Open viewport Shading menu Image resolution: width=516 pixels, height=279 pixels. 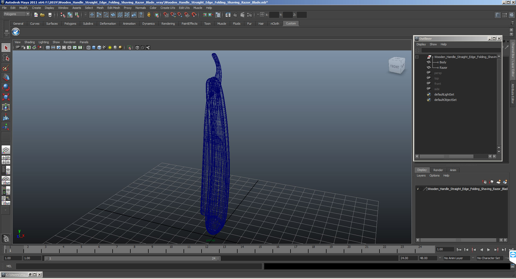30,42
